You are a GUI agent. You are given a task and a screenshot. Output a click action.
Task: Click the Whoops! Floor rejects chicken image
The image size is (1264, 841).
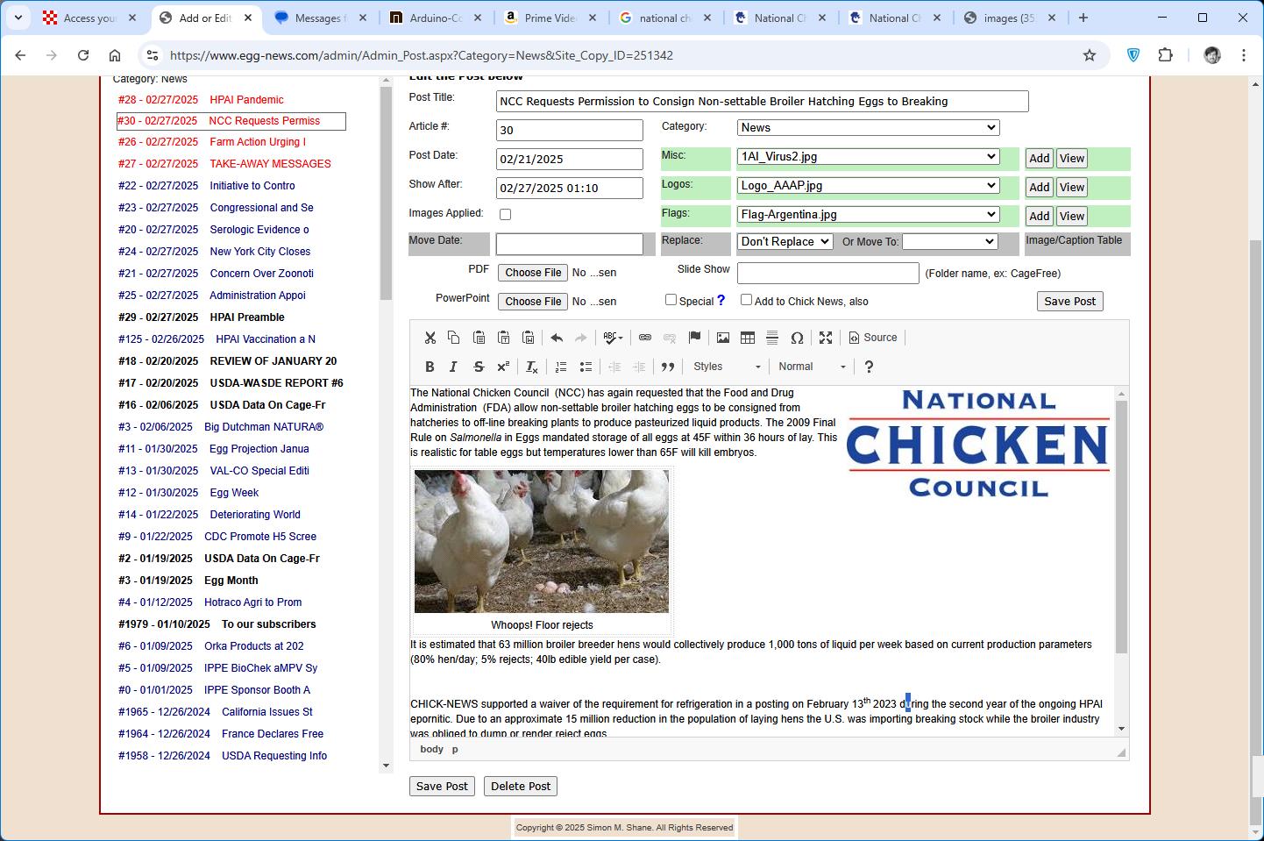[542, 541]
